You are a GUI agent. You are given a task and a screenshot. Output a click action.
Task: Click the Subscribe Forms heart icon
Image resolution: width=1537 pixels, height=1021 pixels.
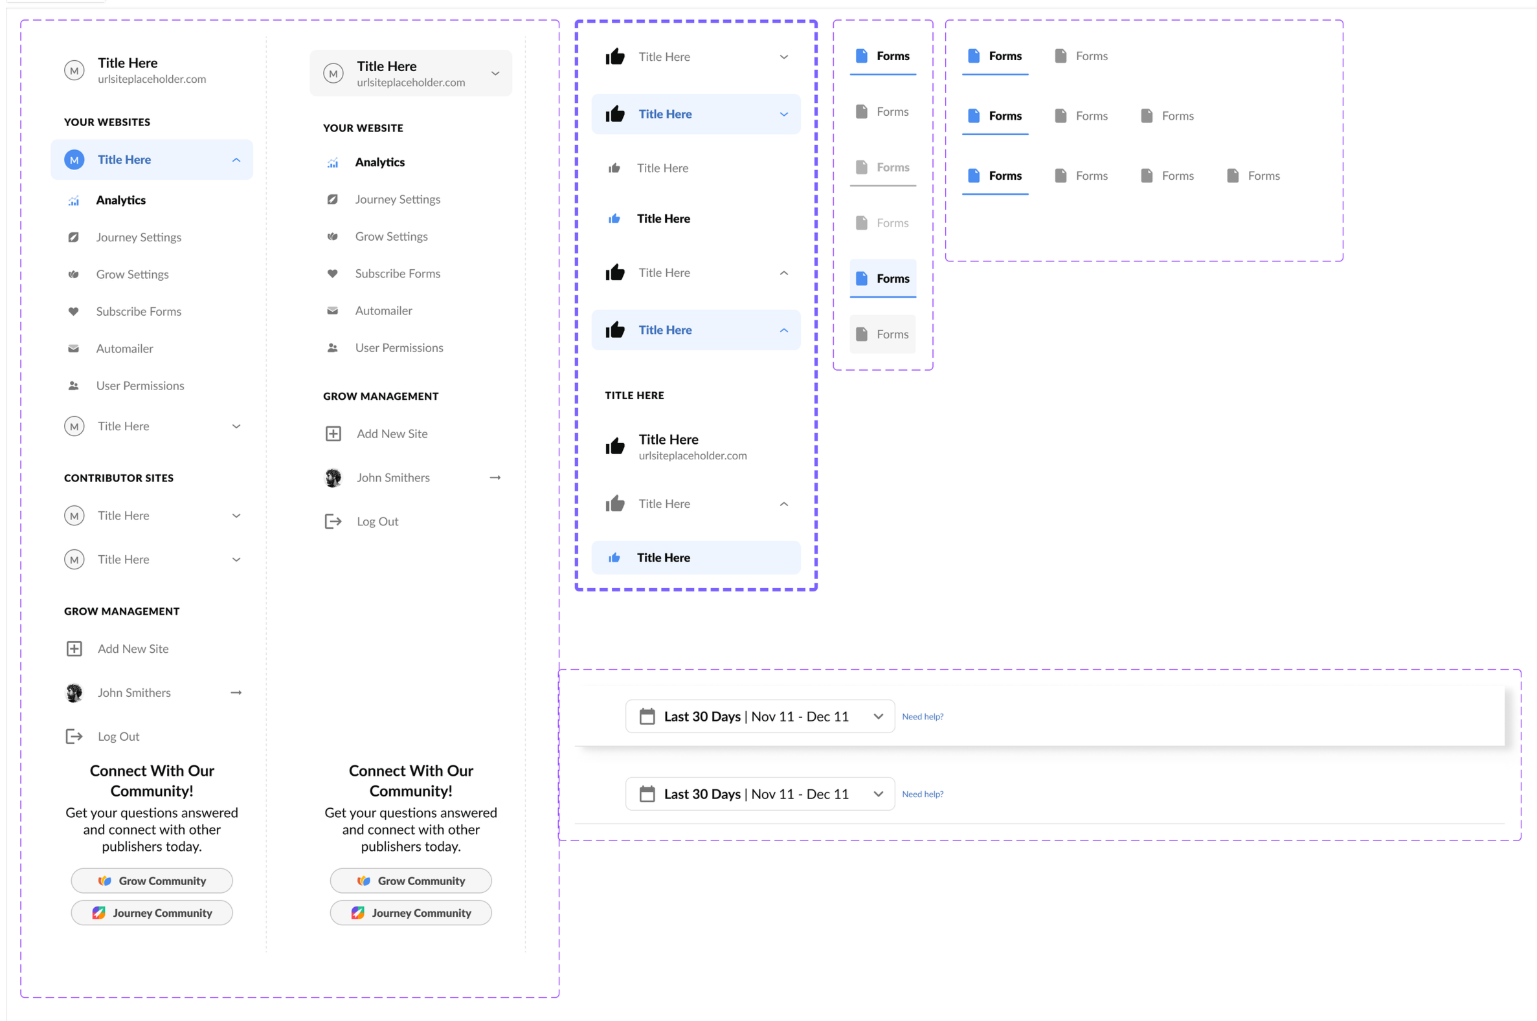coord(74,311)
